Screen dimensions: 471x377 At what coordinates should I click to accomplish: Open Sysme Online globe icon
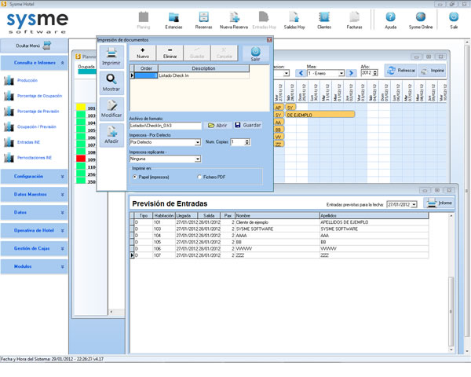click(x=421, y=20)
